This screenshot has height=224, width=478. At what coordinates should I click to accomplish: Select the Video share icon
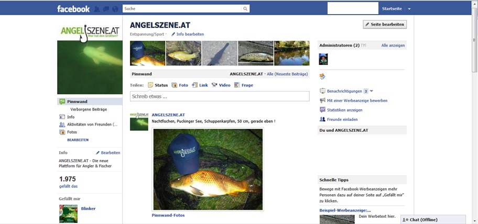tap(215, 85)
